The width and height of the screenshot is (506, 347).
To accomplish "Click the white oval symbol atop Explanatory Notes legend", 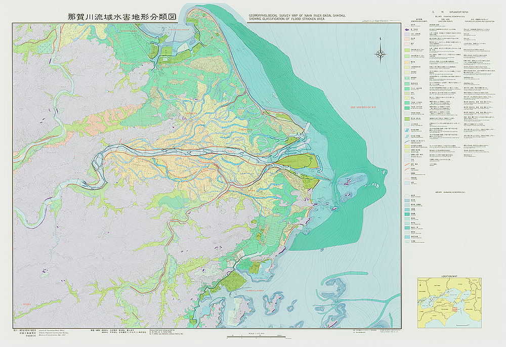I will (407, 24).
